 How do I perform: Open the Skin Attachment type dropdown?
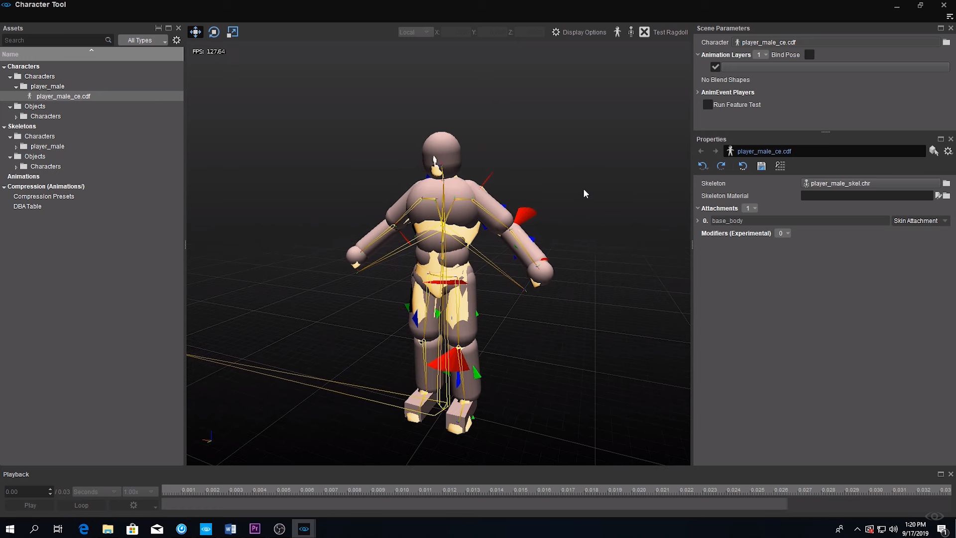click(x=920, y=221)
